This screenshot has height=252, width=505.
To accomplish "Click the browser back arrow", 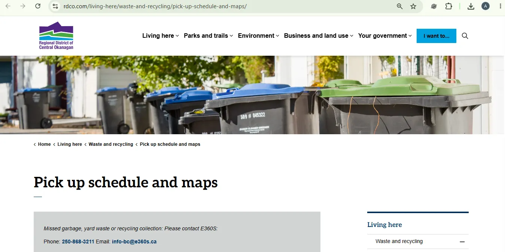I will [8, 6].
